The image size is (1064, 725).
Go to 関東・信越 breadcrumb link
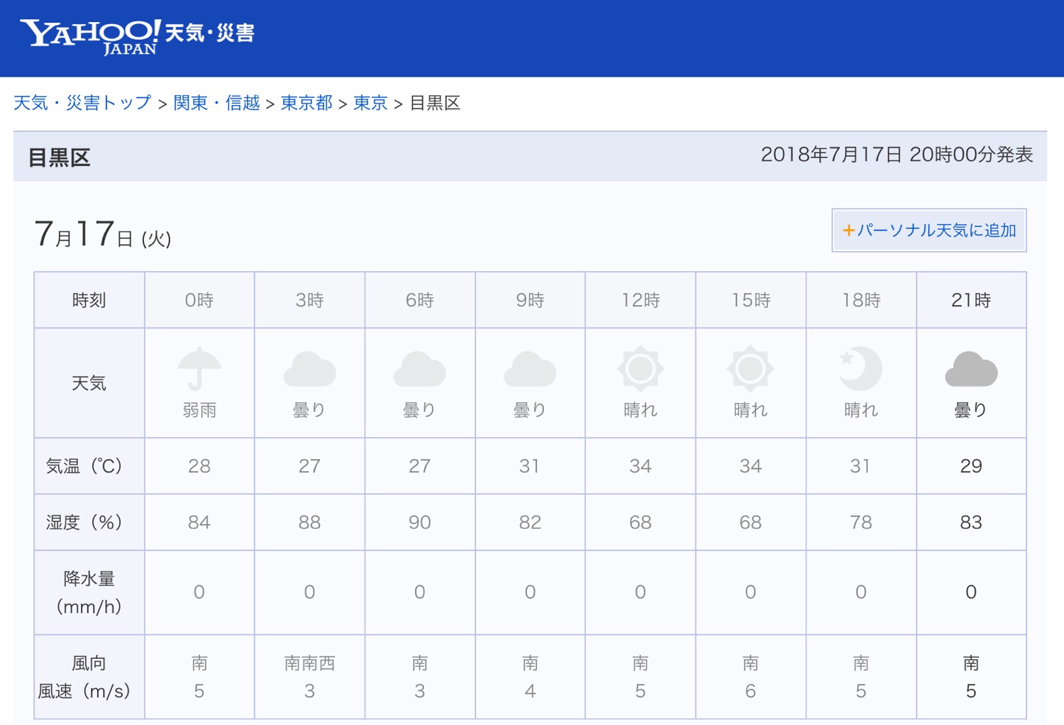click(x=216, y=104)
